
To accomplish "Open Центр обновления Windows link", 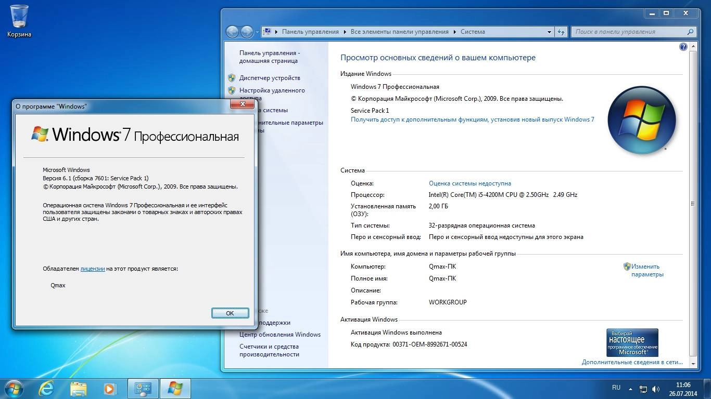I will (280, 335).
